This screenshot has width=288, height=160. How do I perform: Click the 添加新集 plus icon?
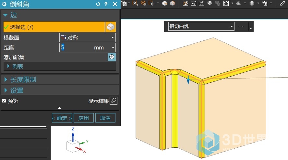(112, 57)
